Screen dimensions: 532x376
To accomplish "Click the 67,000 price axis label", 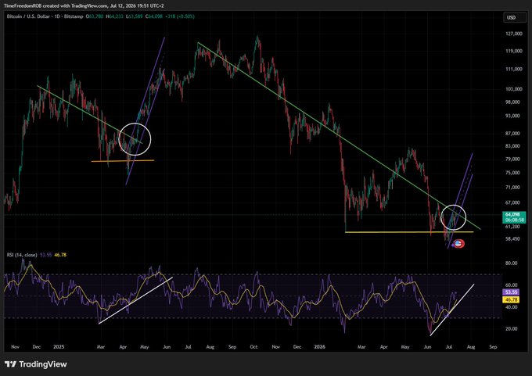I will coord(512,202).
